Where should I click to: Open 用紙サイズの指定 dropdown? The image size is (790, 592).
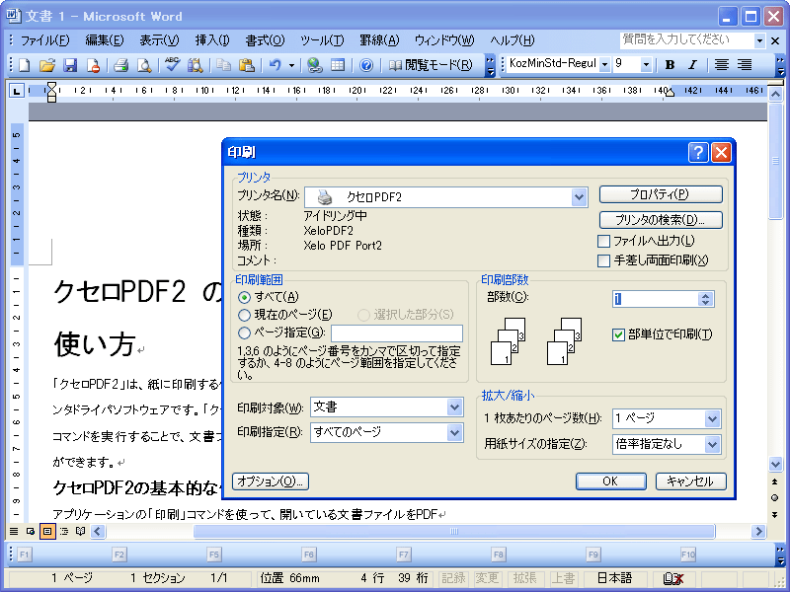(712, 444)
